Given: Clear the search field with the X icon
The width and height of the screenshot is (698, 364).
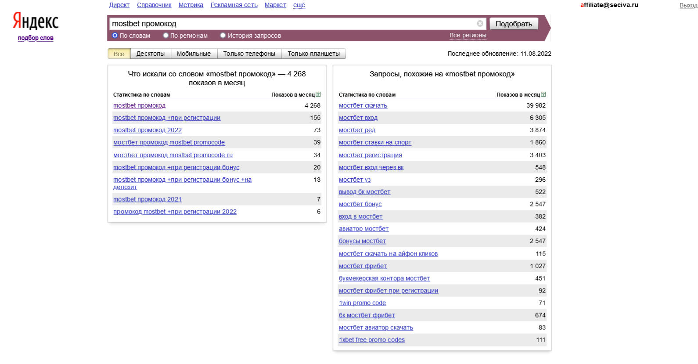Looking at the screenshot, I should [x=480, y=23].
